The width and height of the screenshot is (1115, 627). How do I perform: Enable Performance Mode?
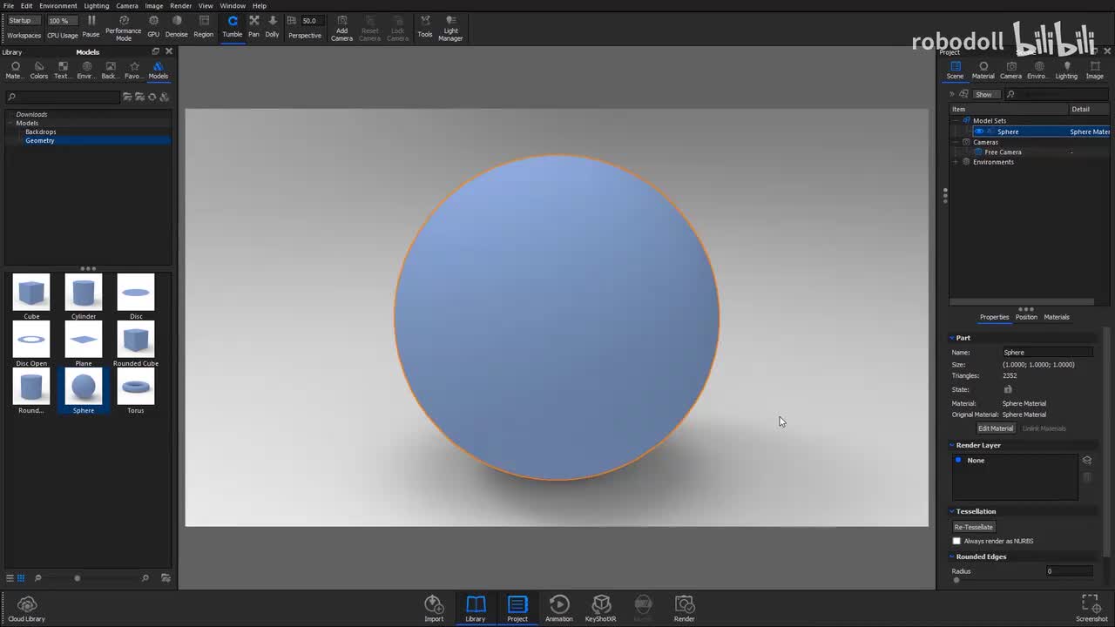point(124,28)
